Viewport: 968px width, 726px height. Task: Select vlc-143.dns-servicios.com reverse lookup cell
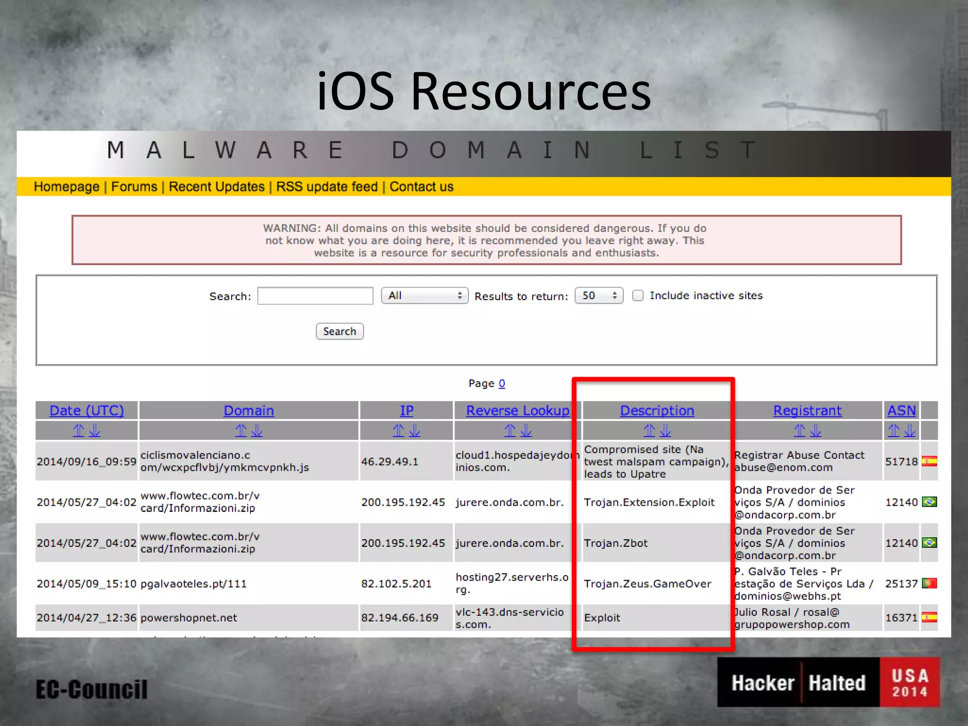518,617
